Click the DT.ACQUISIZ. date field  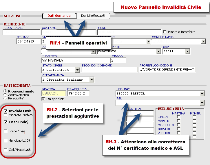(78, 93)
